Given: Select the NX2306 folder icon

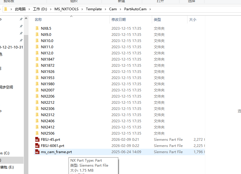Looking at the screenshot, I should coord(37,108).
